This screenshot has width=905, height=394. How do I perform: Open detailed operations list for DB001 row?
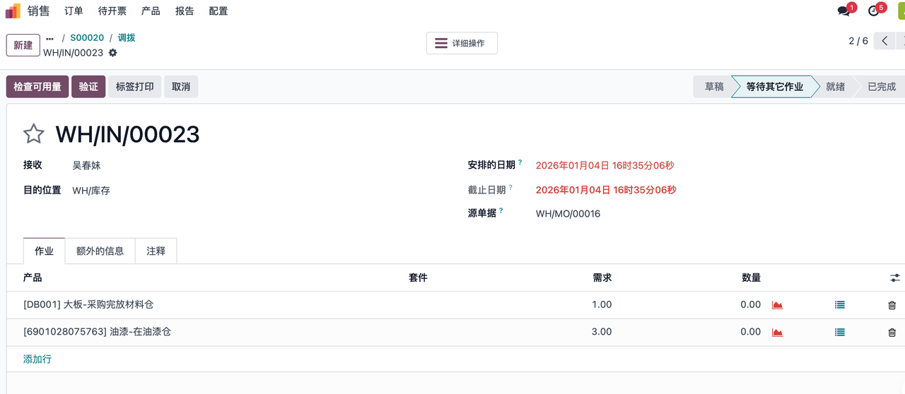(x=839, y=305)
